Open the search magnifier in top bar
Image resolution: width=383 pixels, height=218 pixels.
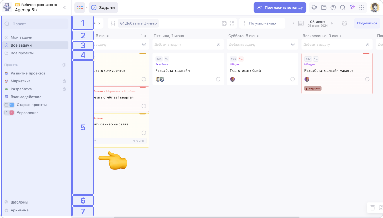pyautogui.click(x=342, y=8)
